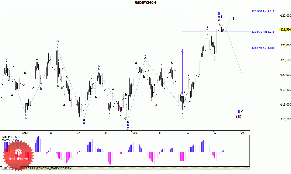Select the 121,4476 App 1,272 Fibonacci label
This screenshot has width=291, height=174.
click(263, 32)
